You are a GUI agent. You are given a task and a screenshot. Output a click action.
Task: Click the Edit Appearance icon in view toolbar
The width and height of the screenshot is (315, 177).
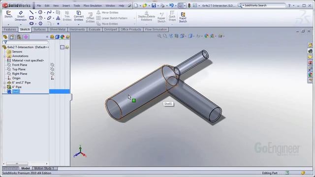[206, 36]
